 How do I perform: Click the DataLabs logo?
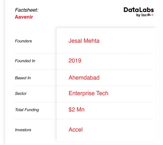(139, 10)
